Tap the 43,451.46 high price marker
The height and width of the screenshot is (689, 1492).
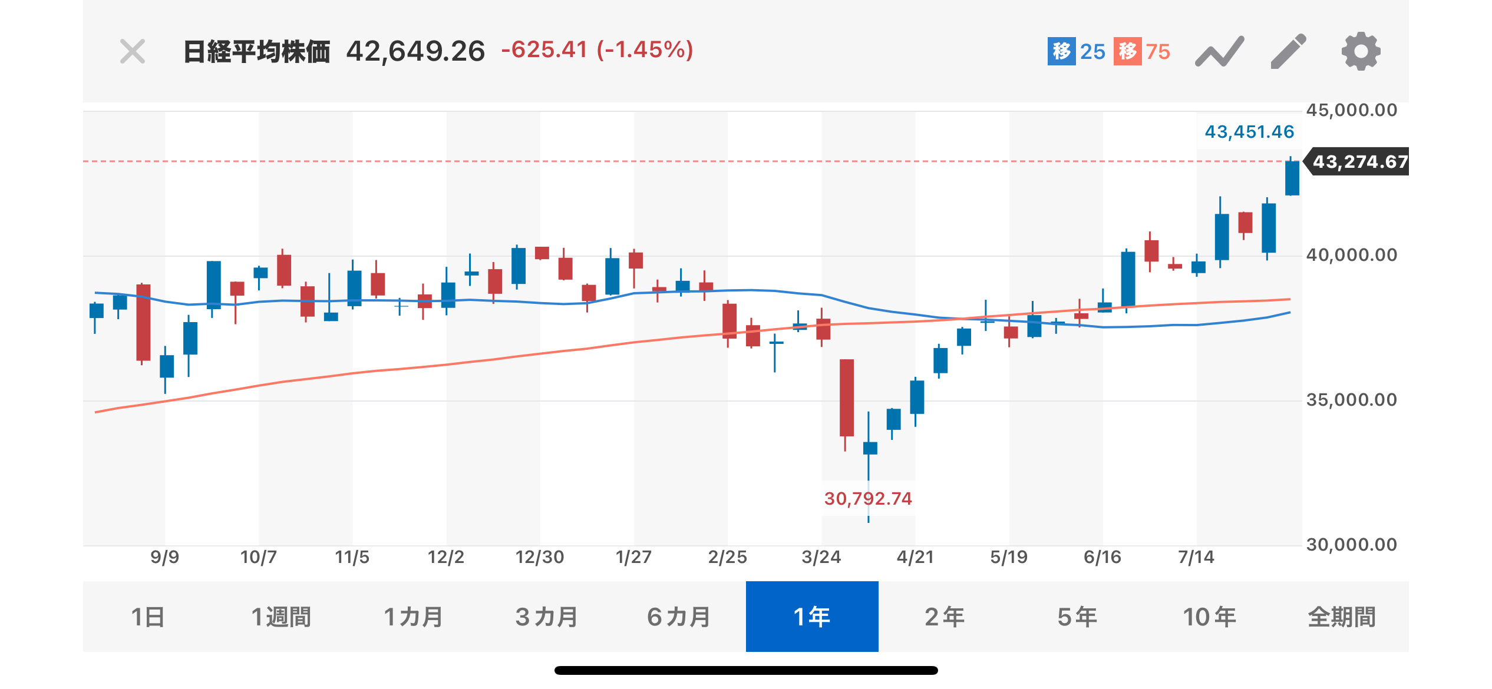click(x=1249, y=132)
